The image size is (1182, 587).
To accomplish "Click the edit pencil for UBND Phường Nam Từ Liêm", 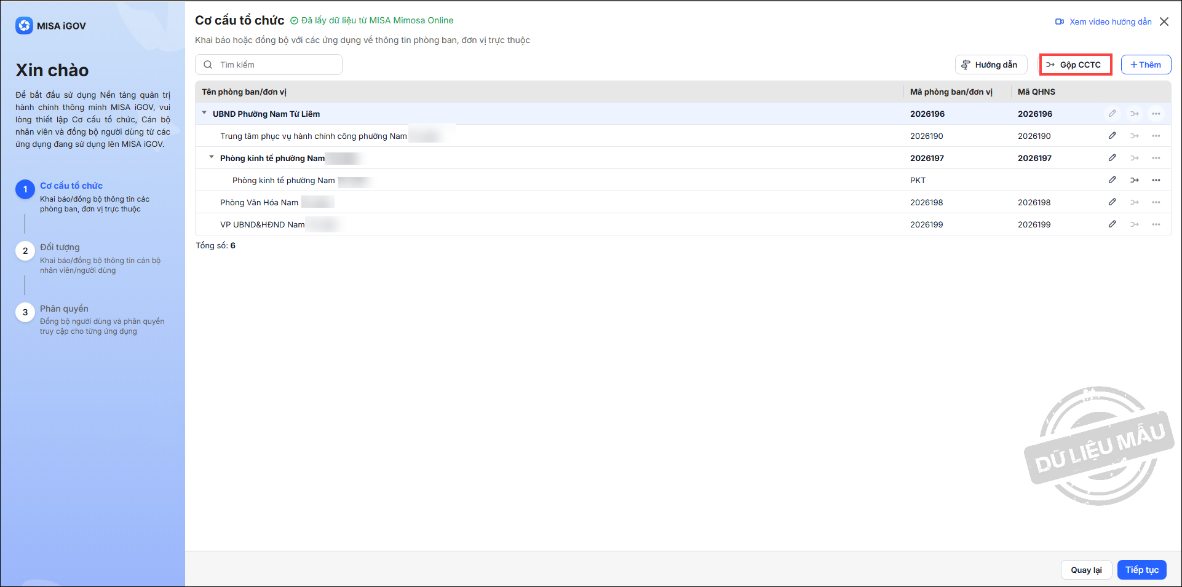I will click(x=1112, y=114).
